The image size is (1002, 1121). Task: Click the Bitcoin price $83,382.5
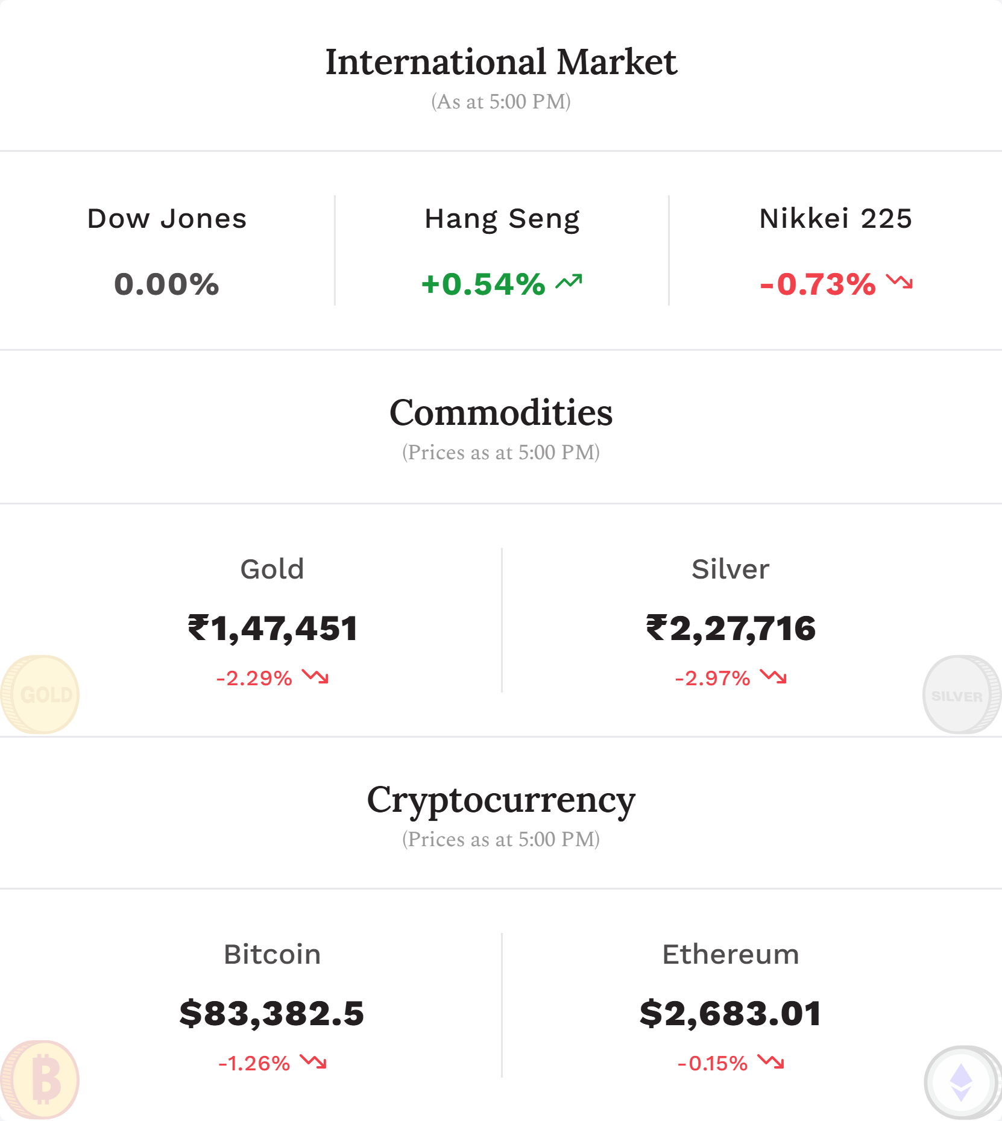272,1013
